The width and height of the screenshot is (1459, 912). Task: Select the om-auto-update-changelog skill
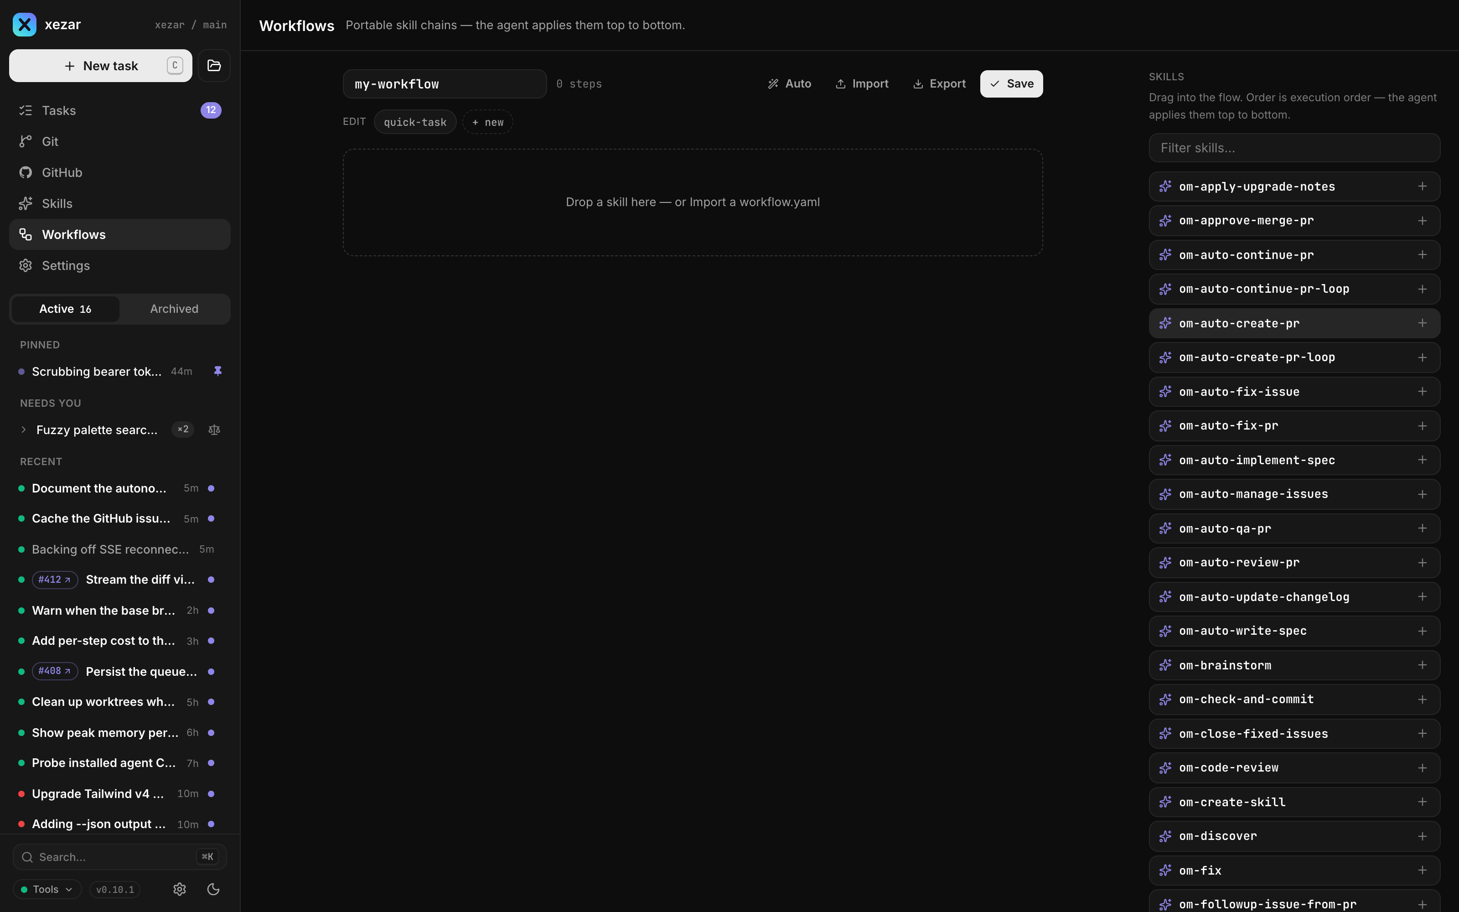tap(1294, 596)
